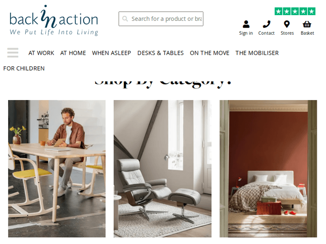
Task: Open the AT HOME menu
Action: point(73,53)
